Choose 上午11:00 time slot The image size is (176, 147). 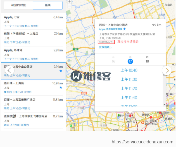129,79
